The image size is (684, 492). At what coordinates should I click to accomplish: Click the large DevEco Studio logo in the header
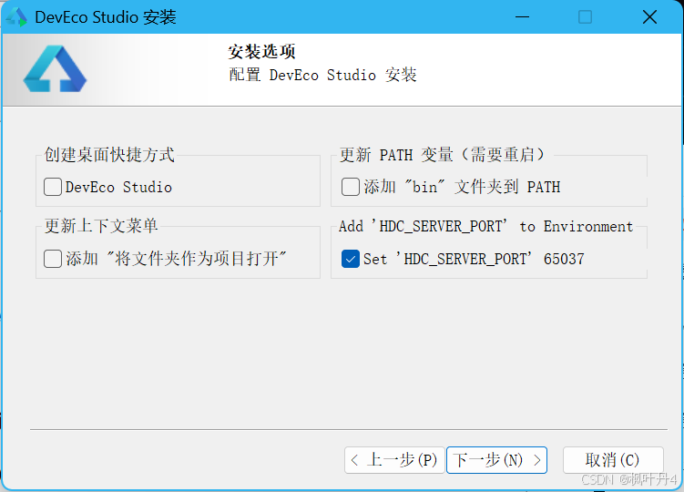[55, 70]
